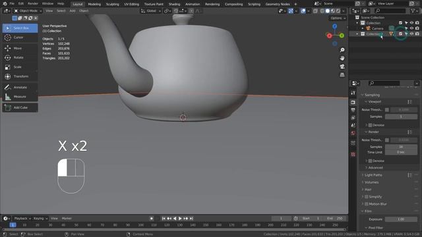Click the Blender logo menu icon

5,4
